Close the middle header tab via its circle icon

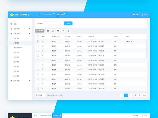[x=54, y=13]
